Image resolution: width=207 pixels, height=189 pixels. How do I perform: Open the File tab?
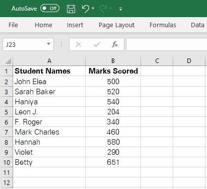13,25
